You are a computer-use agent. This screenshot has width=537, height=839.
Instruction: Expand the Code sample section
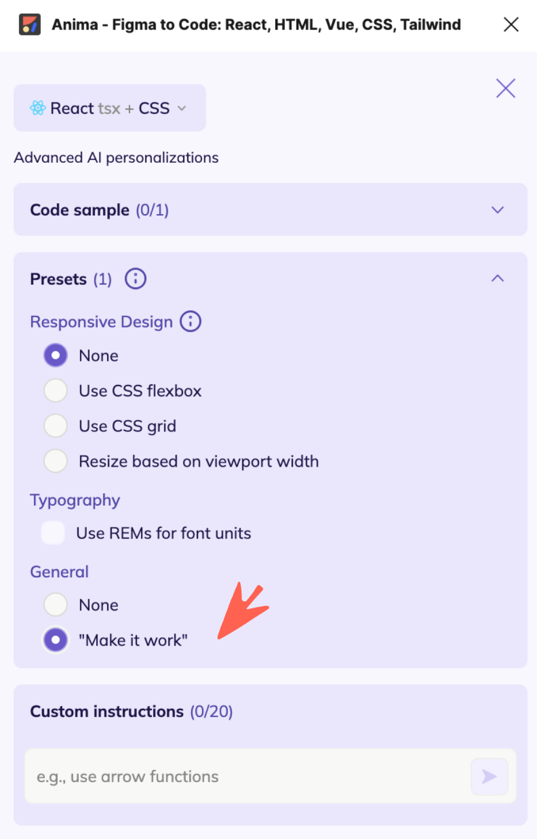pyautogui.click(x=497, y=210)
